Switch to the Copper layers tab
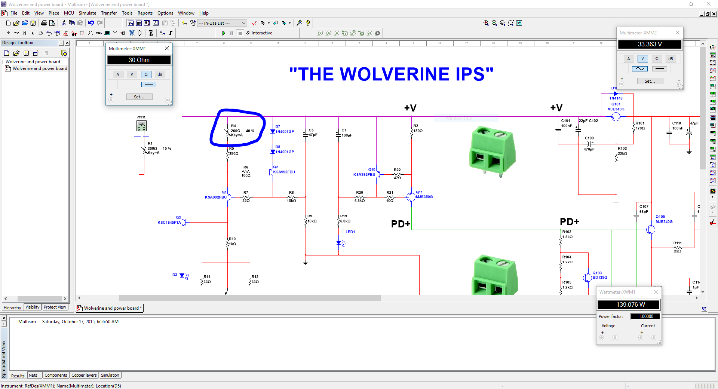The image size is (718, 389). click(x=84, y=375)
